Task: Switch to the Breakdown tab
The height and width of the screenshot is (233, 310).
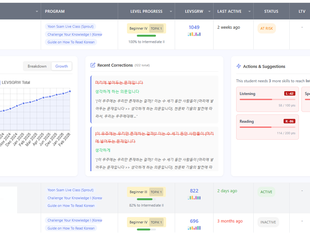Action: 37,66
